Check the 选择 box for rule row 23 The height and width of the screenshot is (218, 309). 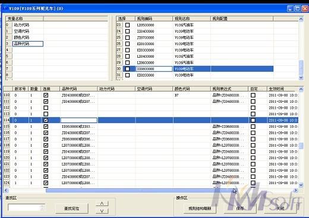[128, 25]
